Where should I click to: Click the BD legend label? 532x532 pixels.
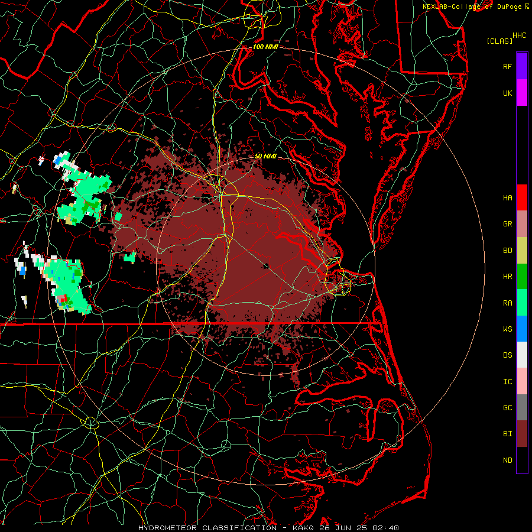point(507,251)
